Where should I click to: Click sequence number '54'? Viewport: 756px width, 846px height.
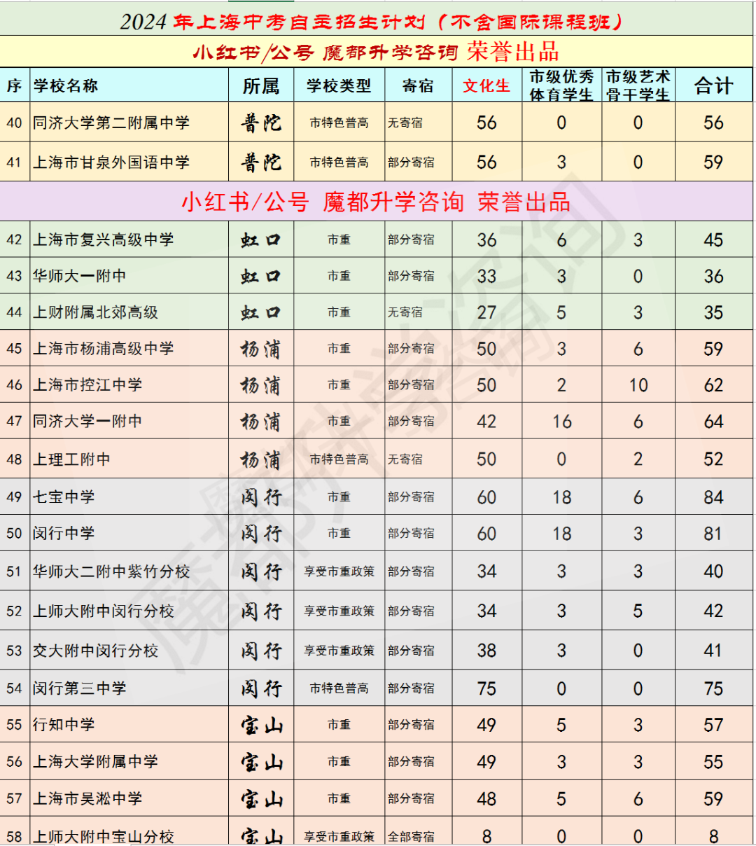tap(15, 688)
